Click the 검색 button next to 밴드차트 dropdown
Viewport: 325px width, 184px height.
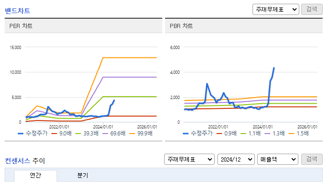(312, 9)
